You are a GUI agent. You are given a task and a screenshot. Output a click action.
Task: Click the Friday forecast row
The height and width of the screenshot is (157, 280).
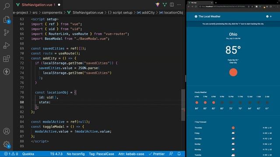tap(233, 133)
